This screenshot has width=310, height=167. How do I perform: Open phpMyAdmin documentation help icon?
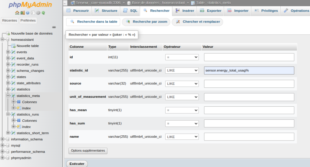pos(28,13)
